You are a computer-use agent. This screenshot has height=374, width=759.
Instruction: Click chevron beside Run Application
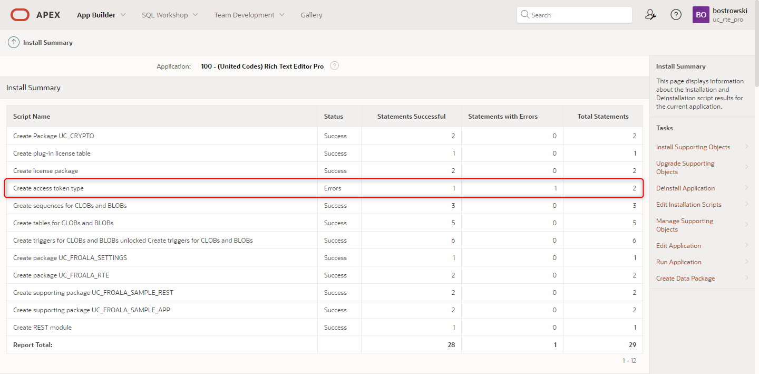point(747,262)
